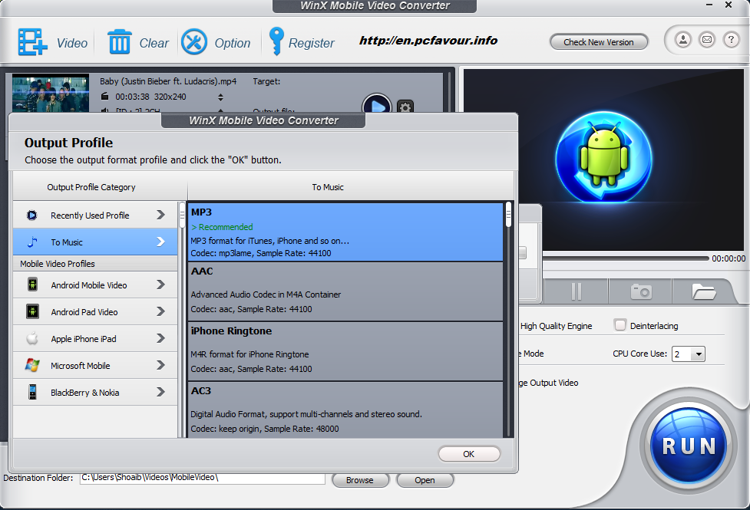
Task: Click the category list scrollbar
Action: [x=182, y=215]
